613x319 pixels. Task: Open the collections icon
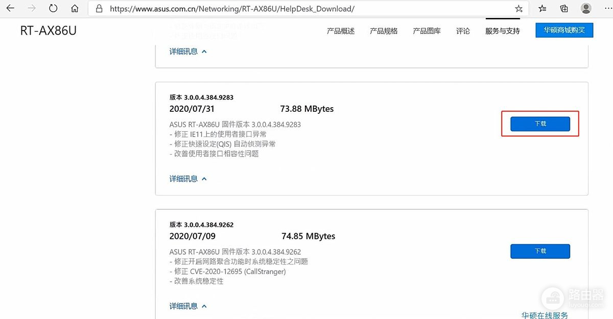564,9
